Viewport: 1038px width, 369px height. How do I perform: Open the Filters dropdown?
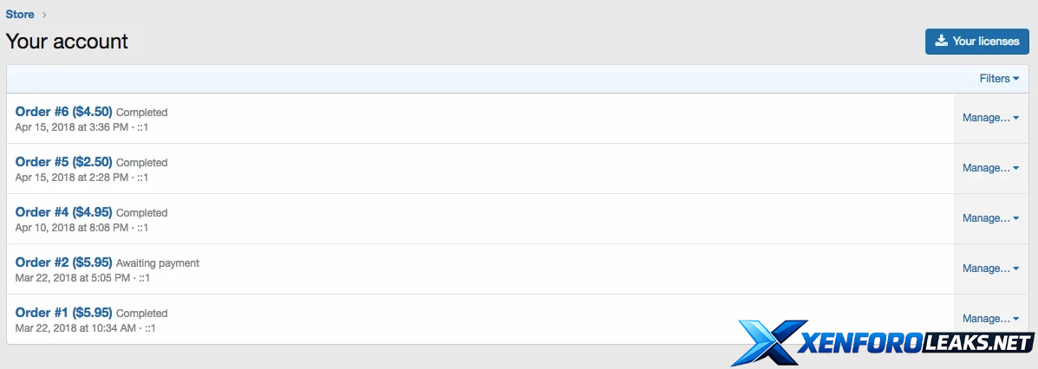tap(999, 79)
